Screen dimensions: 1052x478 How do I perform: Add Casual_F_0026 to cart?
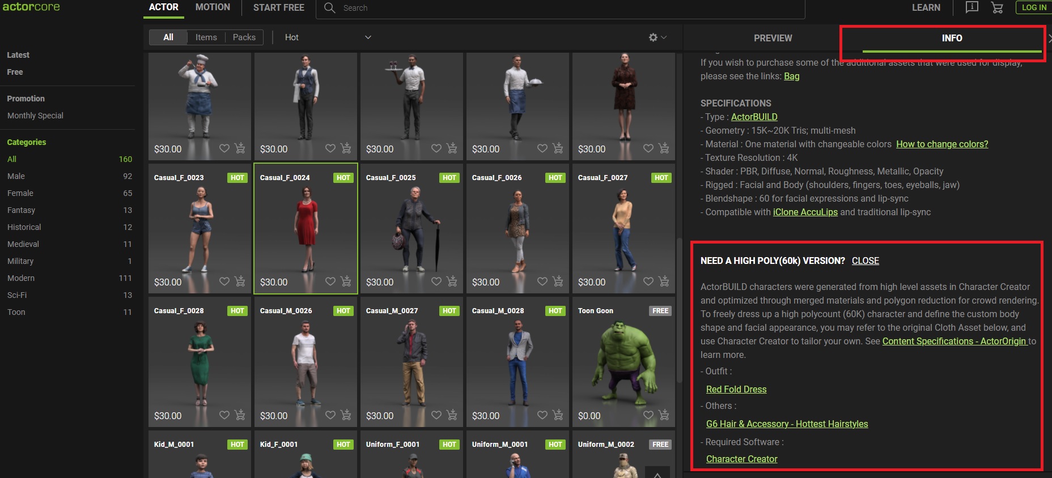coord(558,281)
